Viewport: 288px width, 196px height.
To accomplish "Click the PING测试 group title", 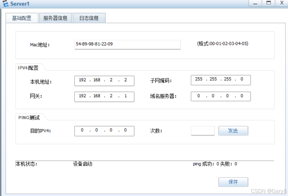I will [29, 118].
